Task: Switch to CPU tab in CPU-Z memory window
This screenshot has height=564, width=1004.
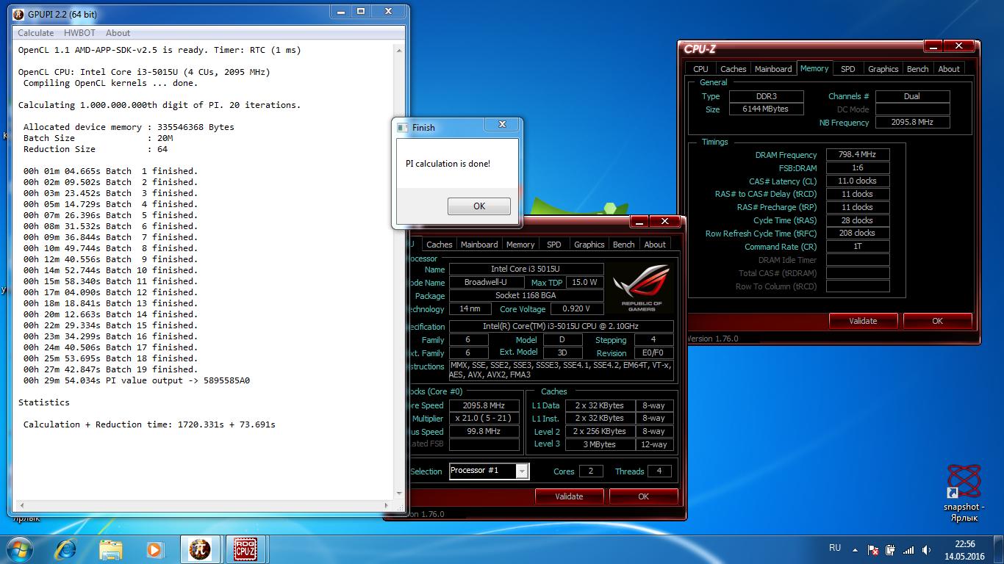Action: pos(701,69)
